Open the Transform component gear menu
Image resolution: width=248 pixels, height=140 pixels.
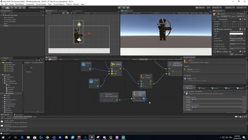(x=245, y=19)
